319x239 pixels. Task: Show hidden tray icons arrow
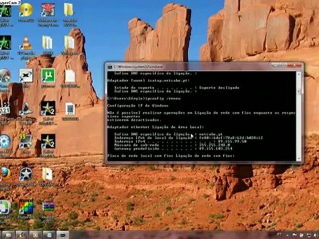pyautogui.click(x=287, y=235)
